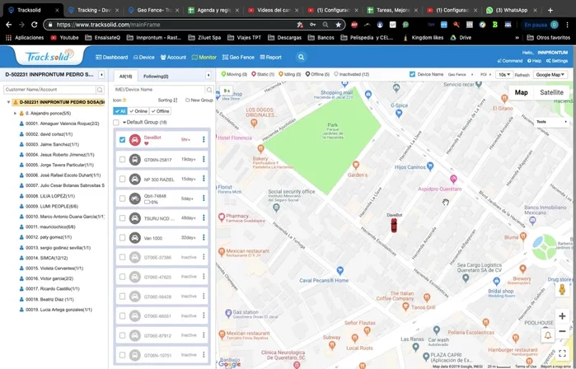Switch map to Satellite view
The image size is (576, 369).
click(x=551, y=92)
